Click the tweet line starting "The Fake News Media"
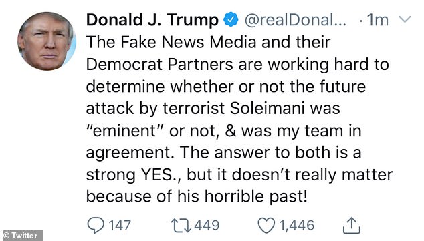The height and width of the screenshot is (241, 424). pyautogui.click(x=209, y=42)
